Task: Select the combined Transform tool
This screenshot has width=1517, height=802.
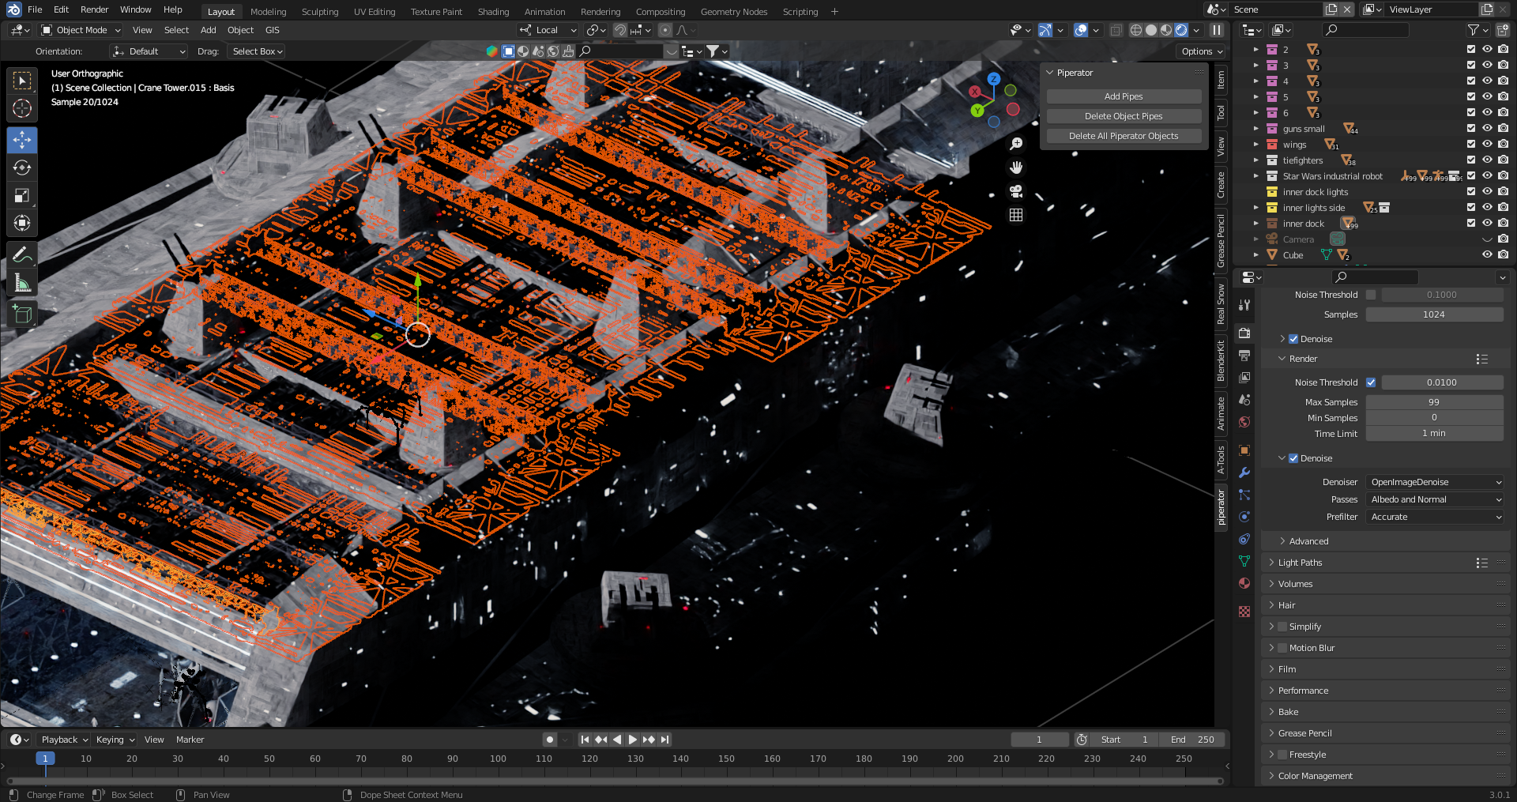Action: pos(22,223)
